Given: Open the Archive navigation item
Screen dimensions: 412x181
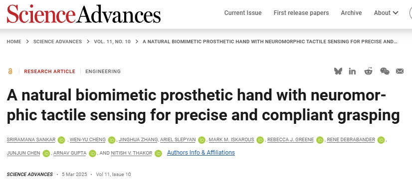Looking at the screenshot, I should (x=351, y=13).
